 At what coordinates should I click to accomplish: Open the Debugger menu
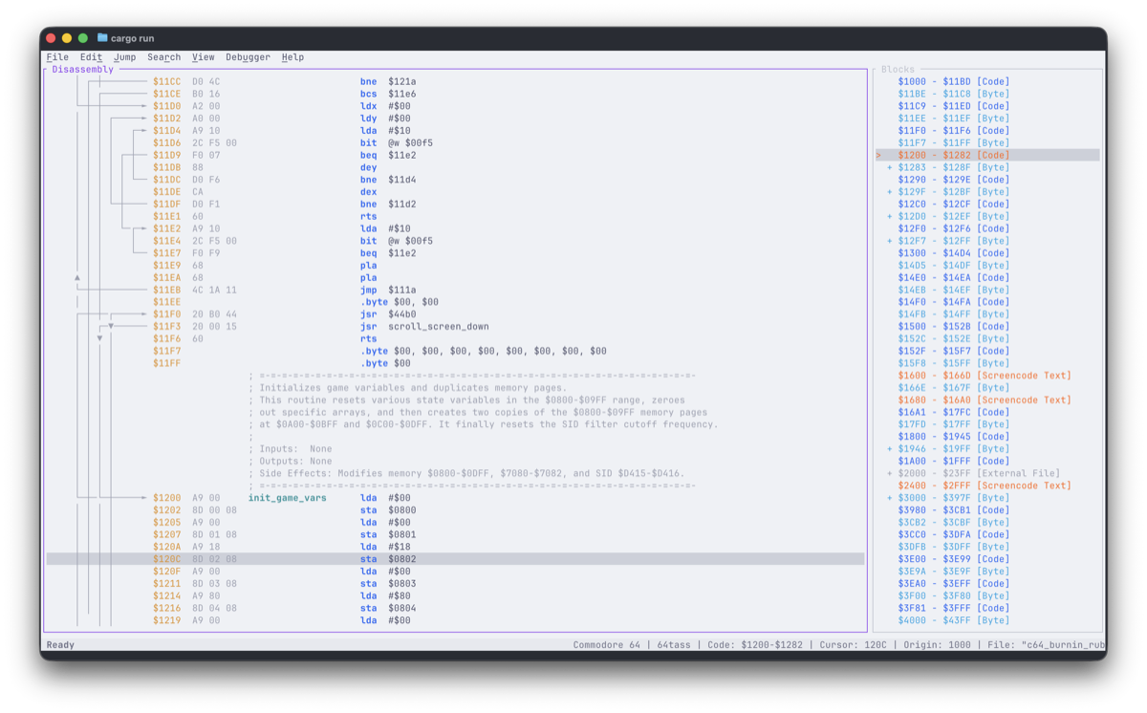click(x=248, y=57)
